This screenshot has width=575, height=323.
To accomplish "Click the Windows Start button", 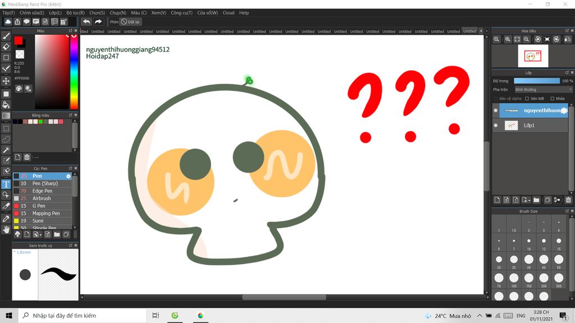I will (9, 316).
